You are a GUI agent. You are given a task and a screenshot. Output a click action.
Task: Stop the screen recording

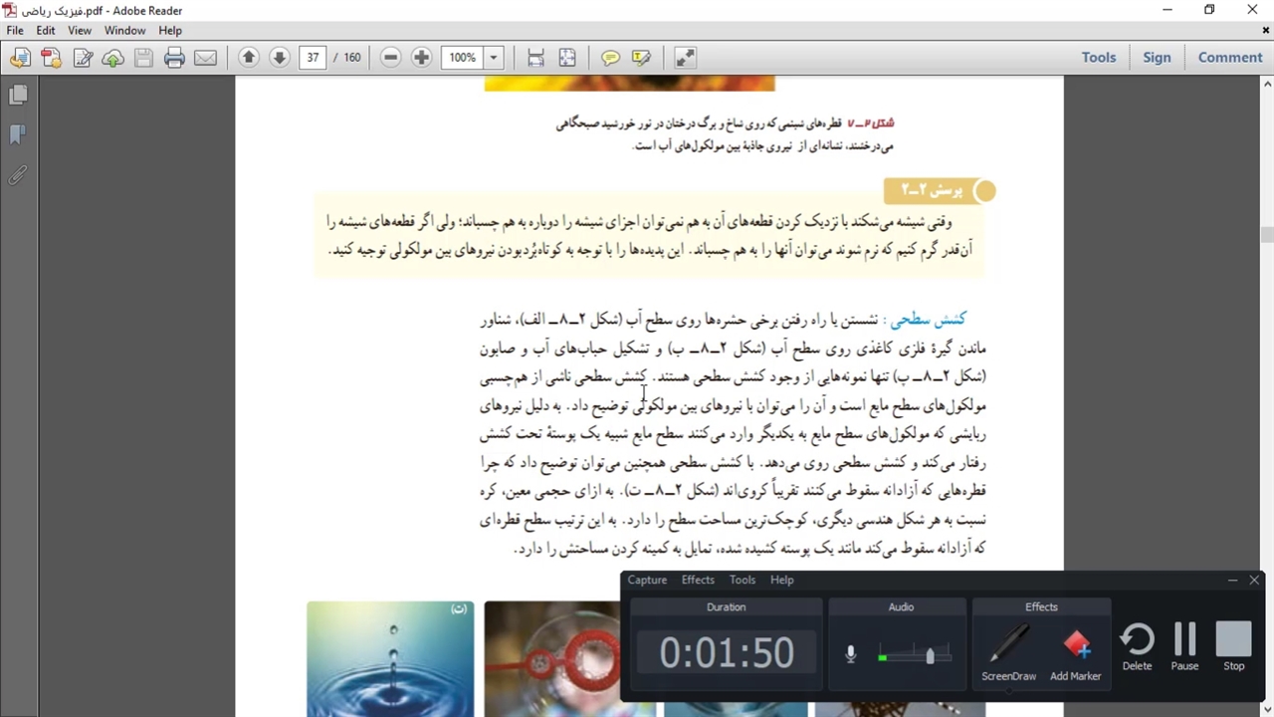click(1233, 645)
